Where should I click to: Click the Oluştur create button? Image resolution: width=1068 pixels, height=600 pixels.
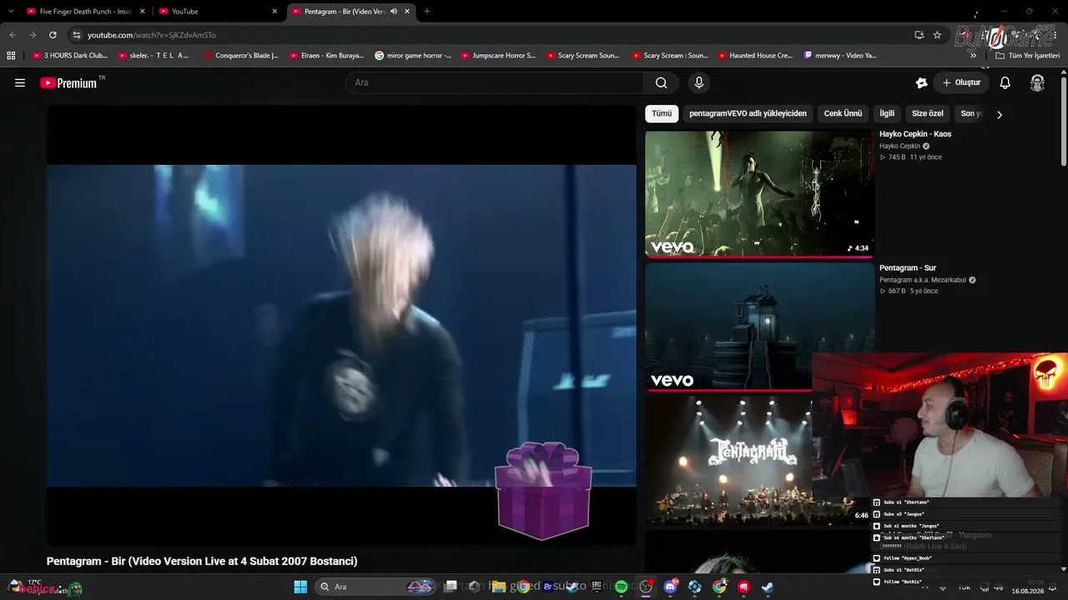coord(961,82)
